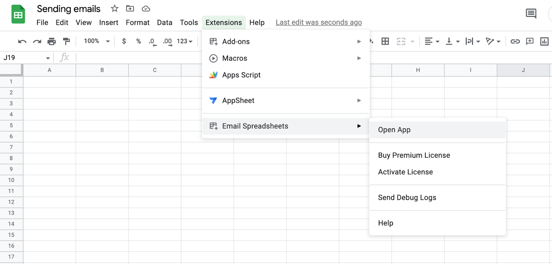The image size is (552, 264).
Task: Open the Tools menu
Action: [189, 22]
